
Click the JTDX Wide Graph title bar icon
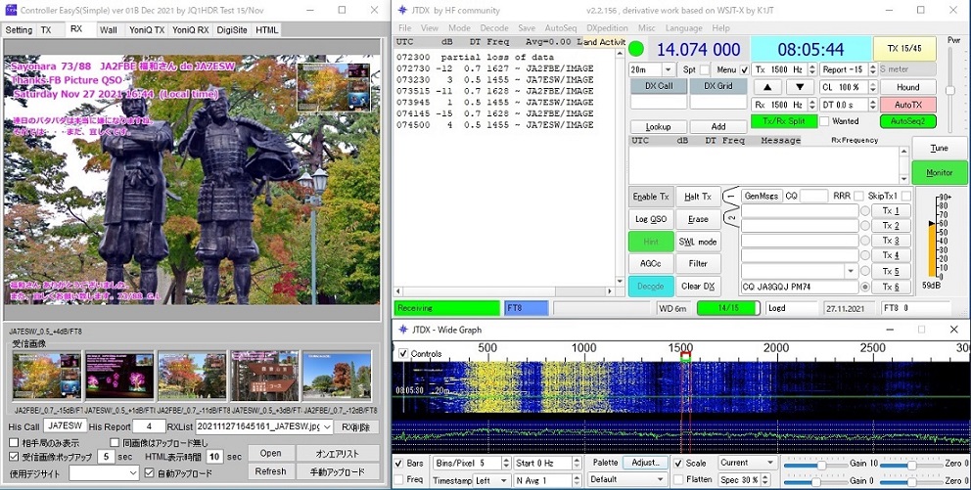(x=402, y=330)
